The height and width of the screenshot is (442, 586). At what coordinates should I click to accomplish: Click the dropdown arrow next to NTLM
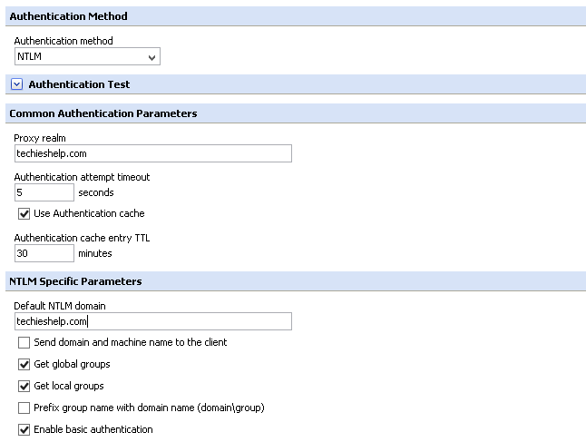151,57
